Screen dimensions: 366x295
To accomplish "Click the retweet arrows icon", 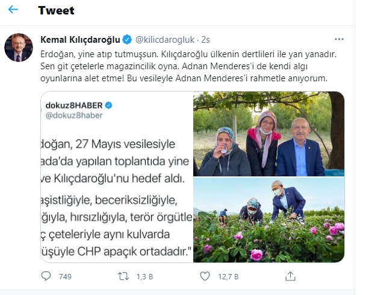I will coord(123,276).
